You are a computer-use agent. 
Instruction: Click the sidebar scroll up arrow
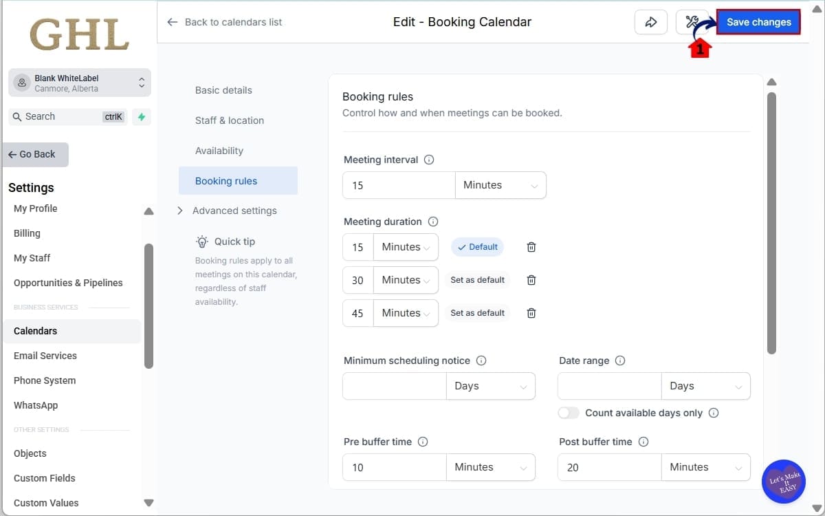[148, 212]
